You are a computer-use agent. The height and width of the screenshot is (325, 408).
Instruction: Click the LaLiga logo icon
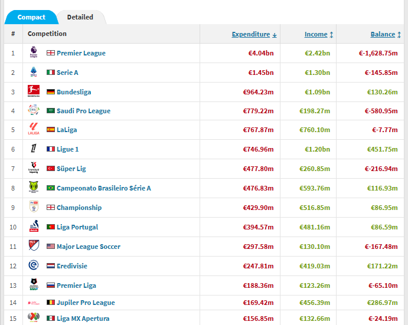pos(34,129)
